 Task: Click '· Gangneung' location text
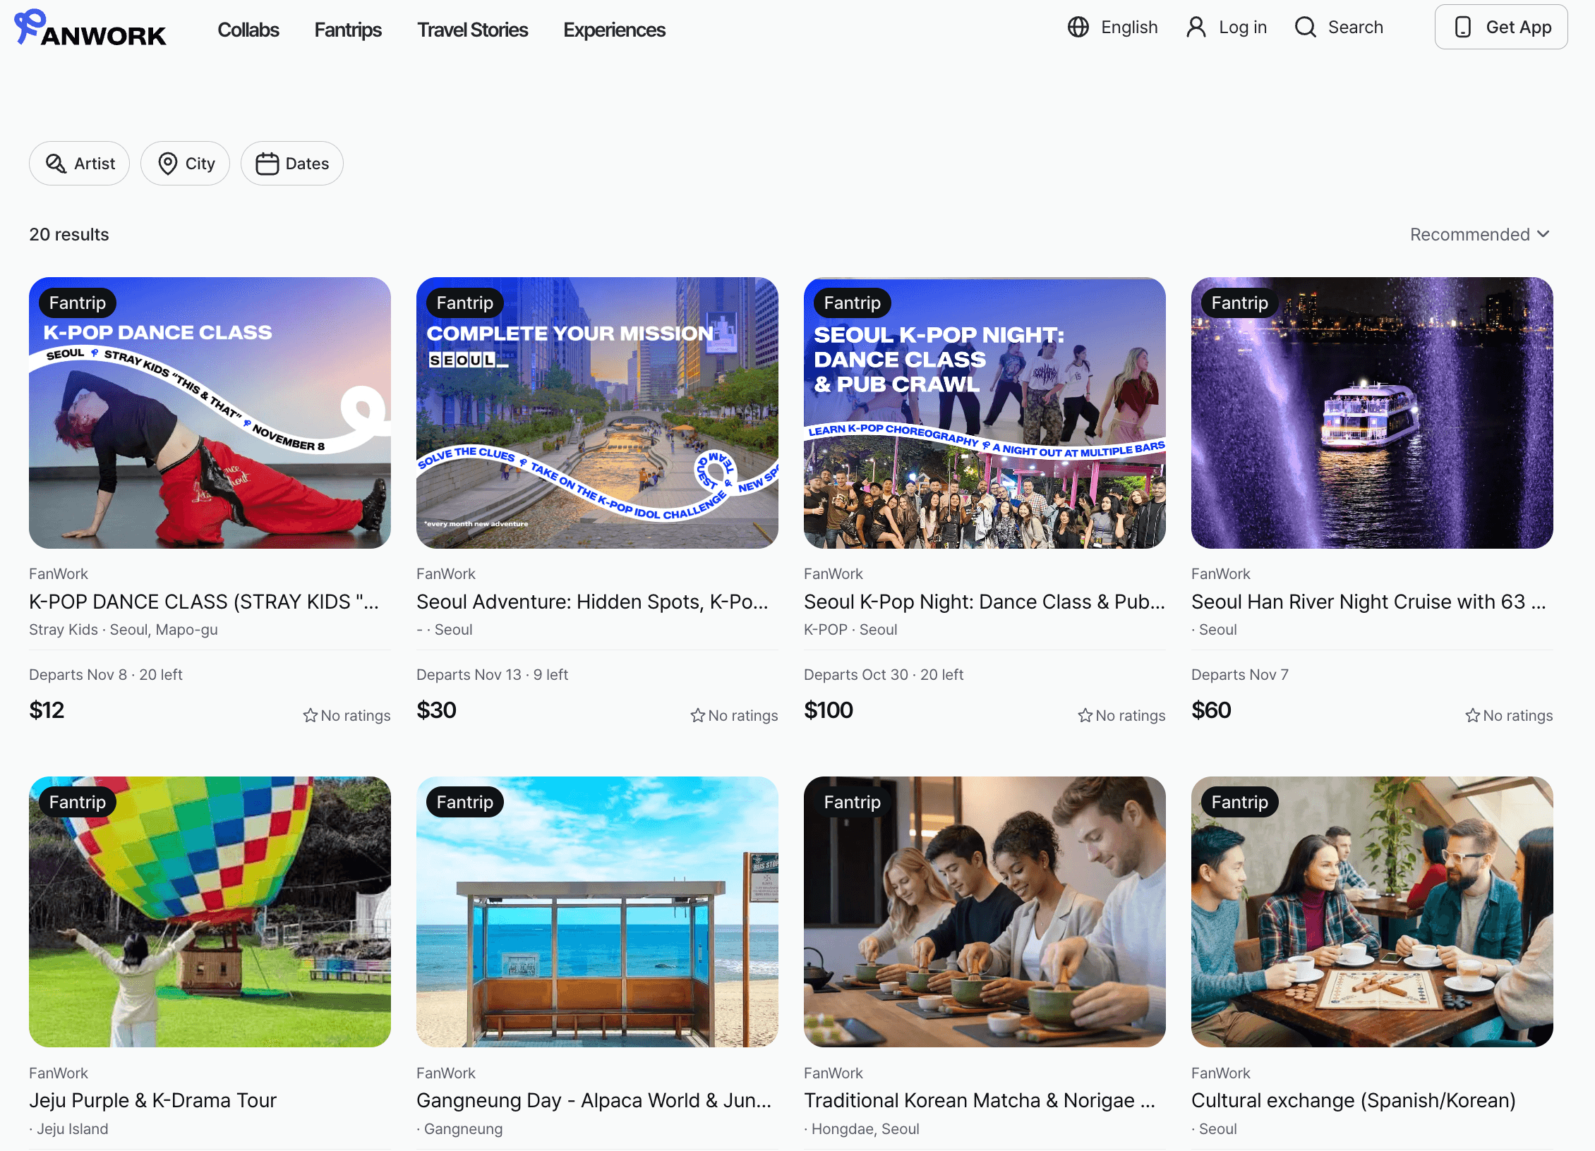point(459,1128)
